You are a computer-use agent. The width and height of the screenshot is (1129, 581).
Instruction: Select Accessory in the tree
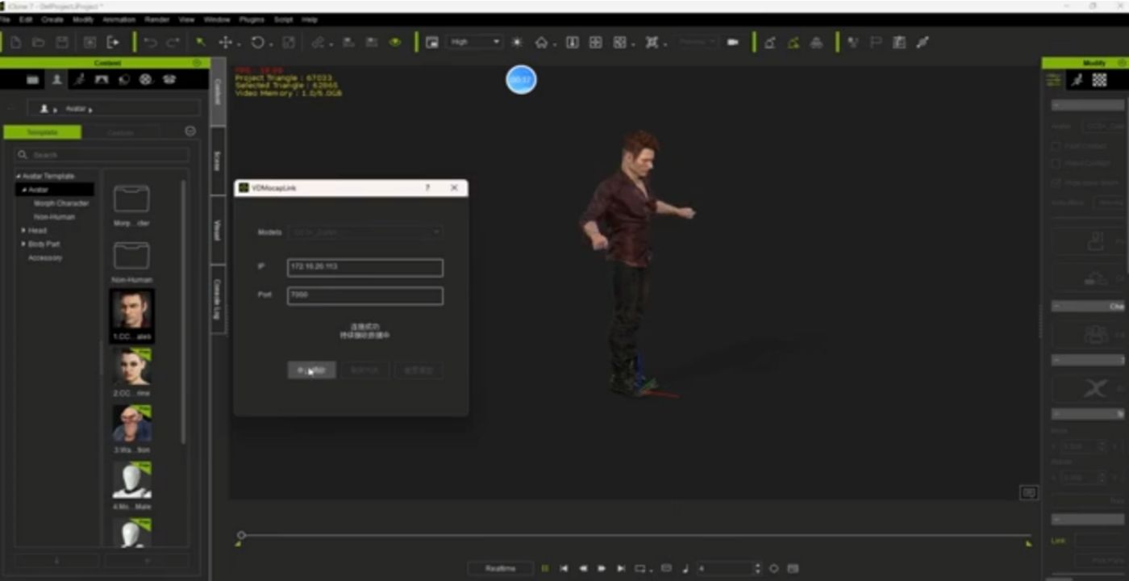coord(45,257)
